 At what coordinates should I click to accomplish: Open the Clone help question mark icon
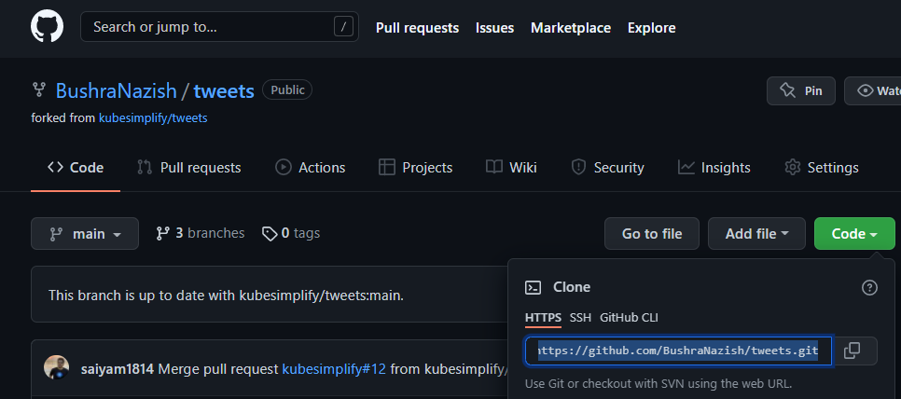point(869,288)
